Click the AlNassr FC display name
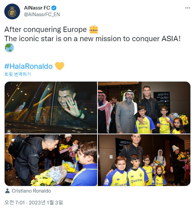The height and width of the screenshot is (208, 195). tap(37, 8)
